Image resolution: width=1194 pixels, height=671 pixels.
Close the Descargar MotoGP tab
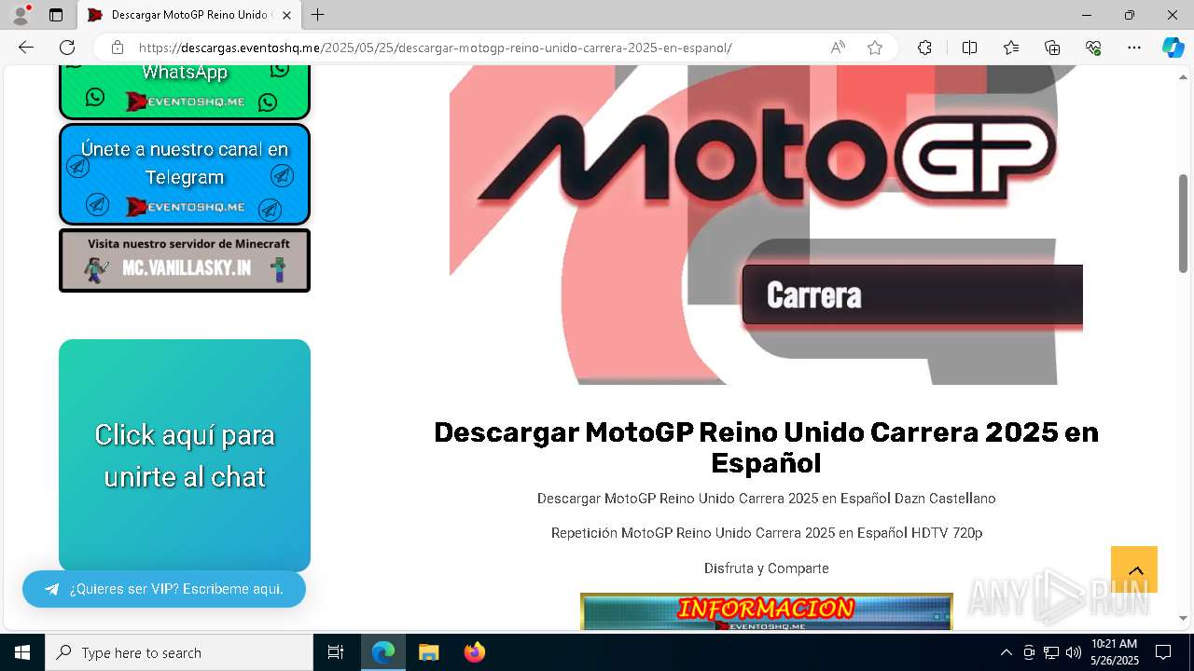click(286, 15)
